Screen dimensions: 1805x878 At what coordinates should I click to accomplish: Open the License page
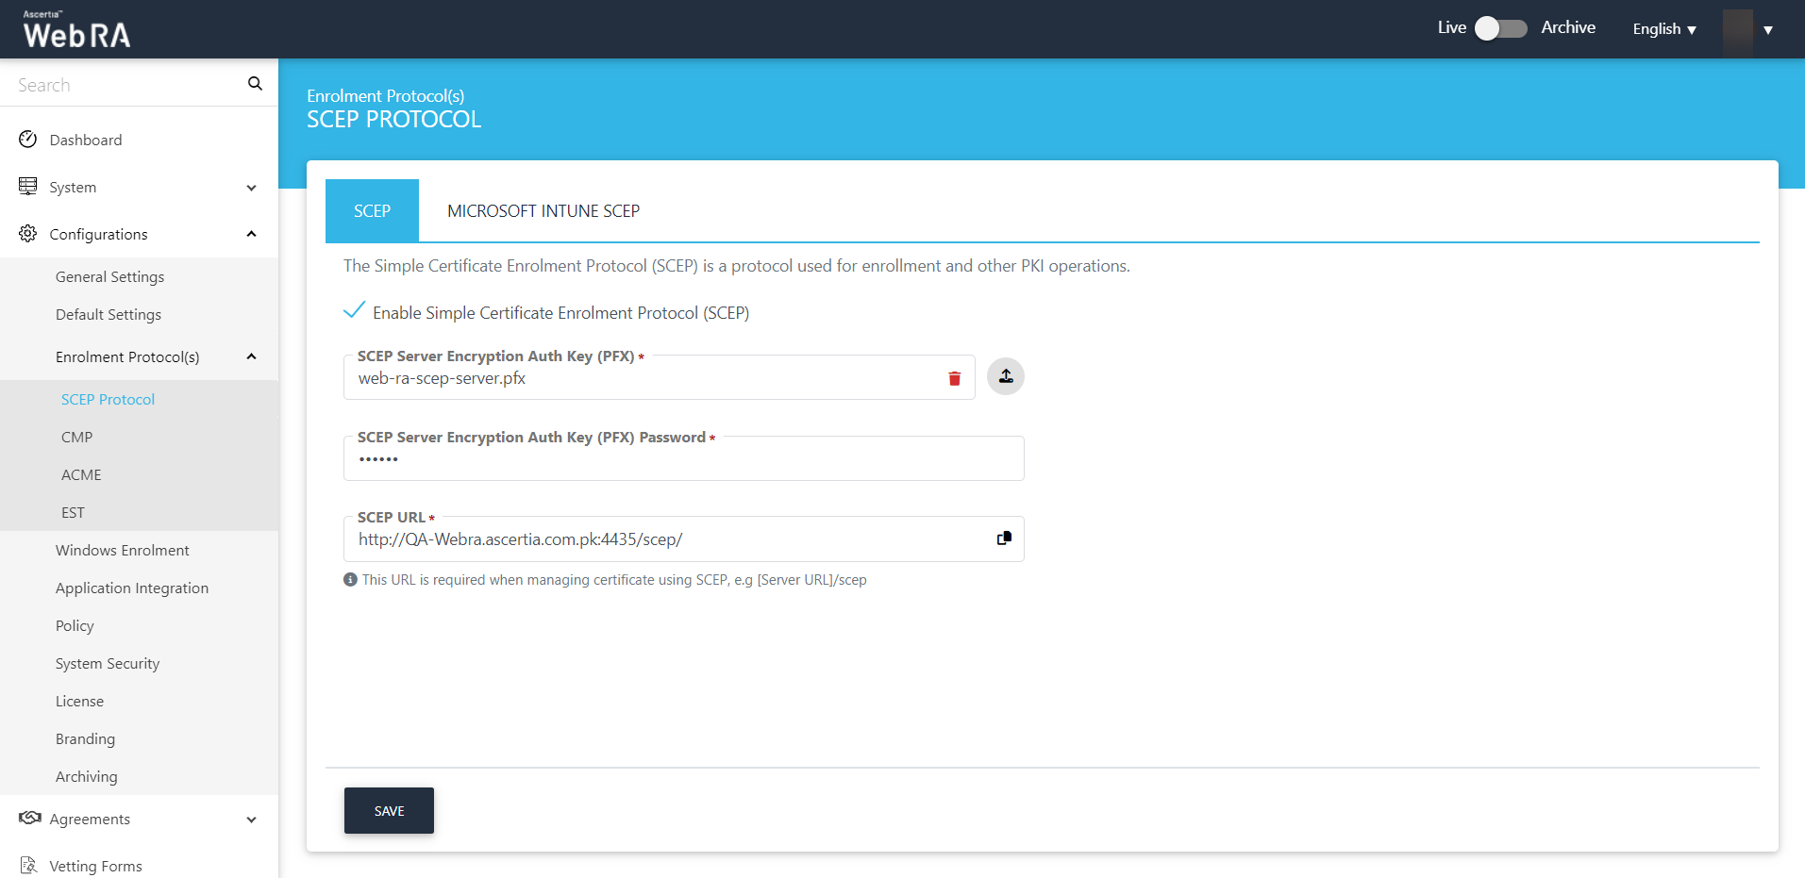79,701
